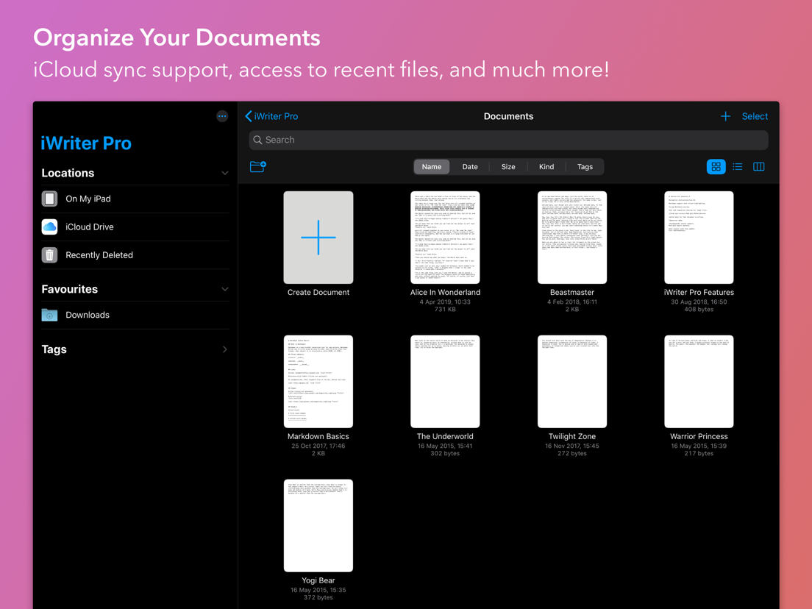
Task: Collapse the Favourites section
Action: coord(225,289)
